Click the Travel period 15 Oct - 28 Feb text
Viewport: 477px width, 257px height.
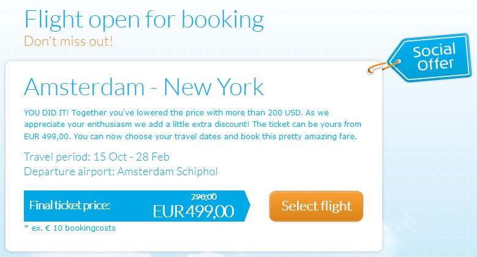pos(96,157)
